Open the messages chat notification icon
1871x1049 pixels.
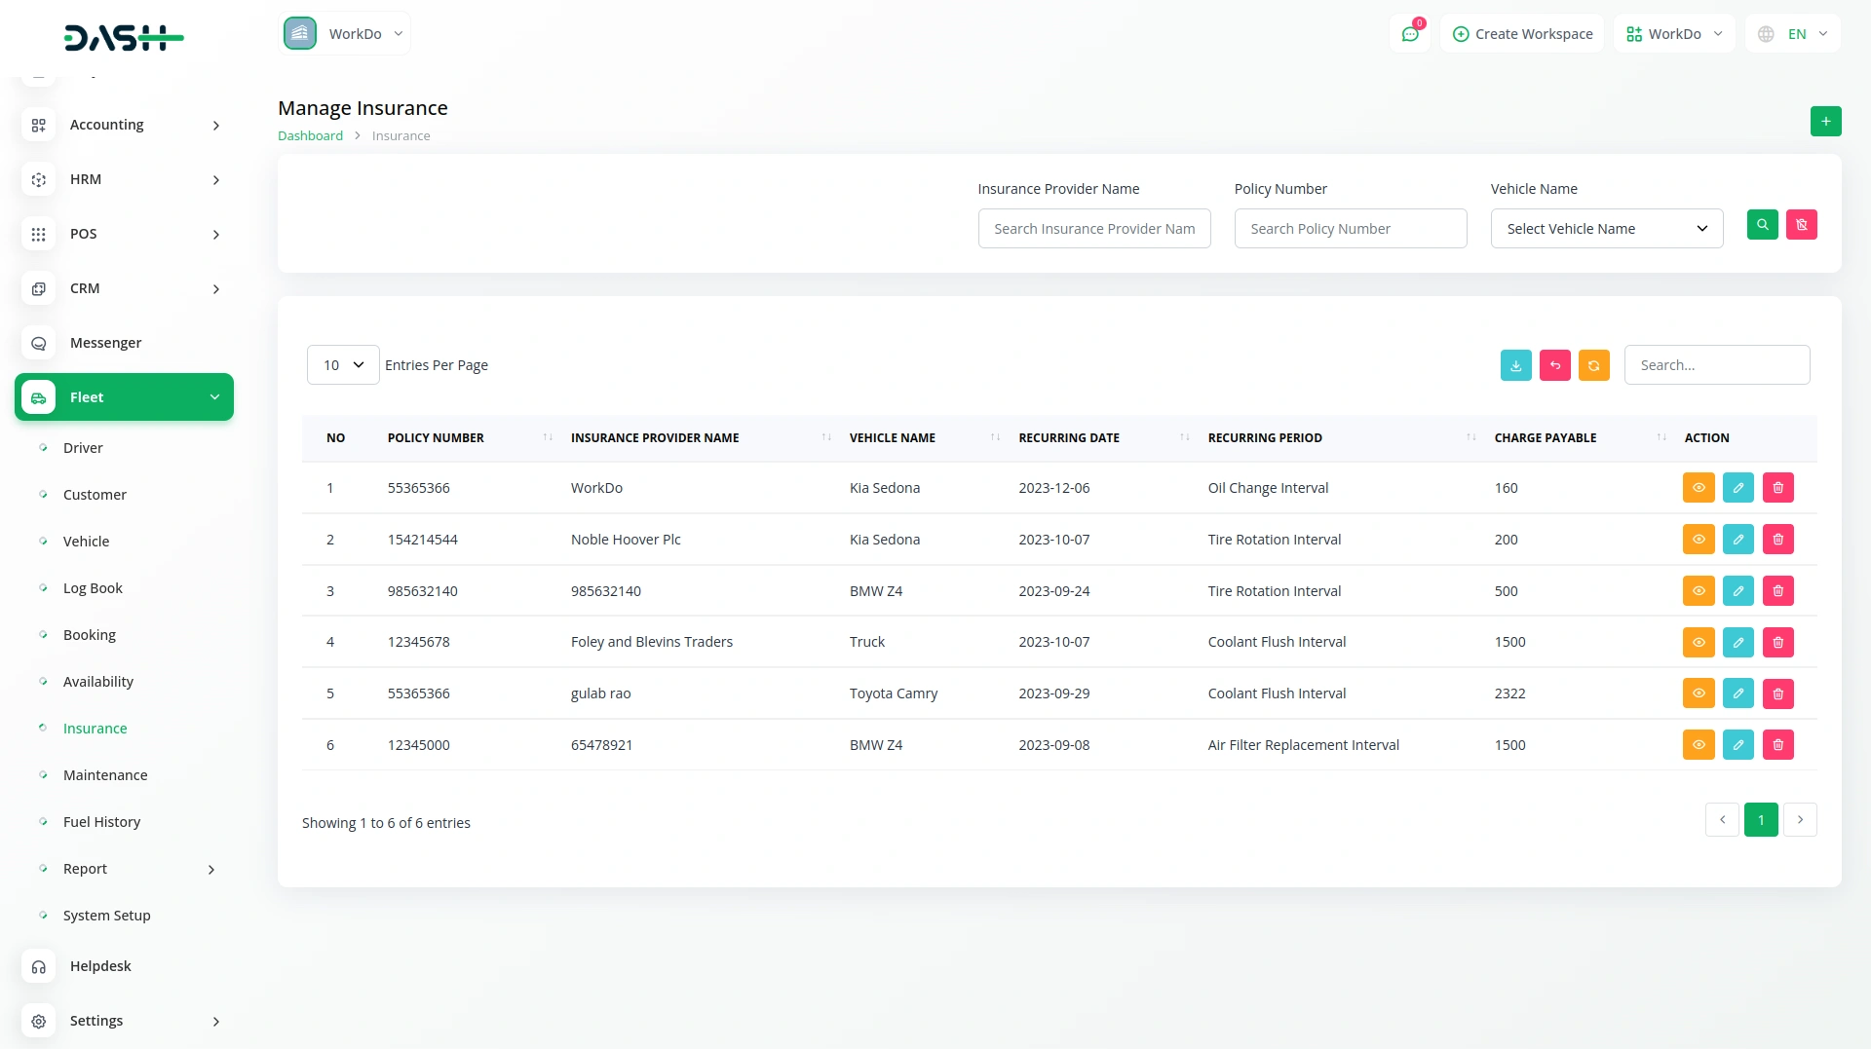pos(1409,34)
